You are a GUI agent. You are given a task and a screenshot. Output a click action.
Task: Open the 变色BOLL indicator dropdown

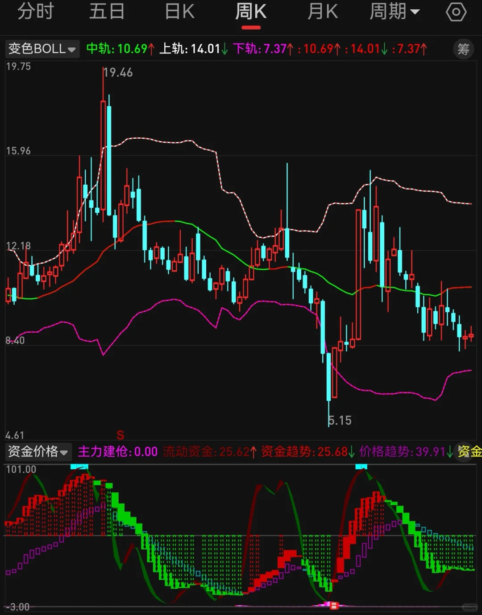42,49
